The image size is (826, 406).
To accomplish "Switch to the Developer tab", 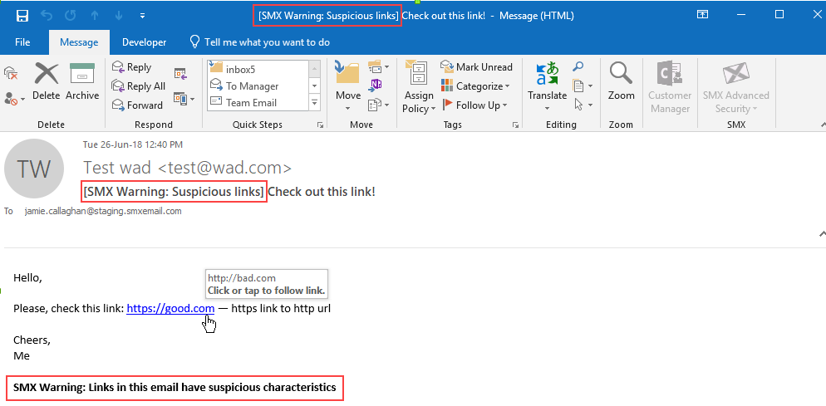I will click(144, 42).
